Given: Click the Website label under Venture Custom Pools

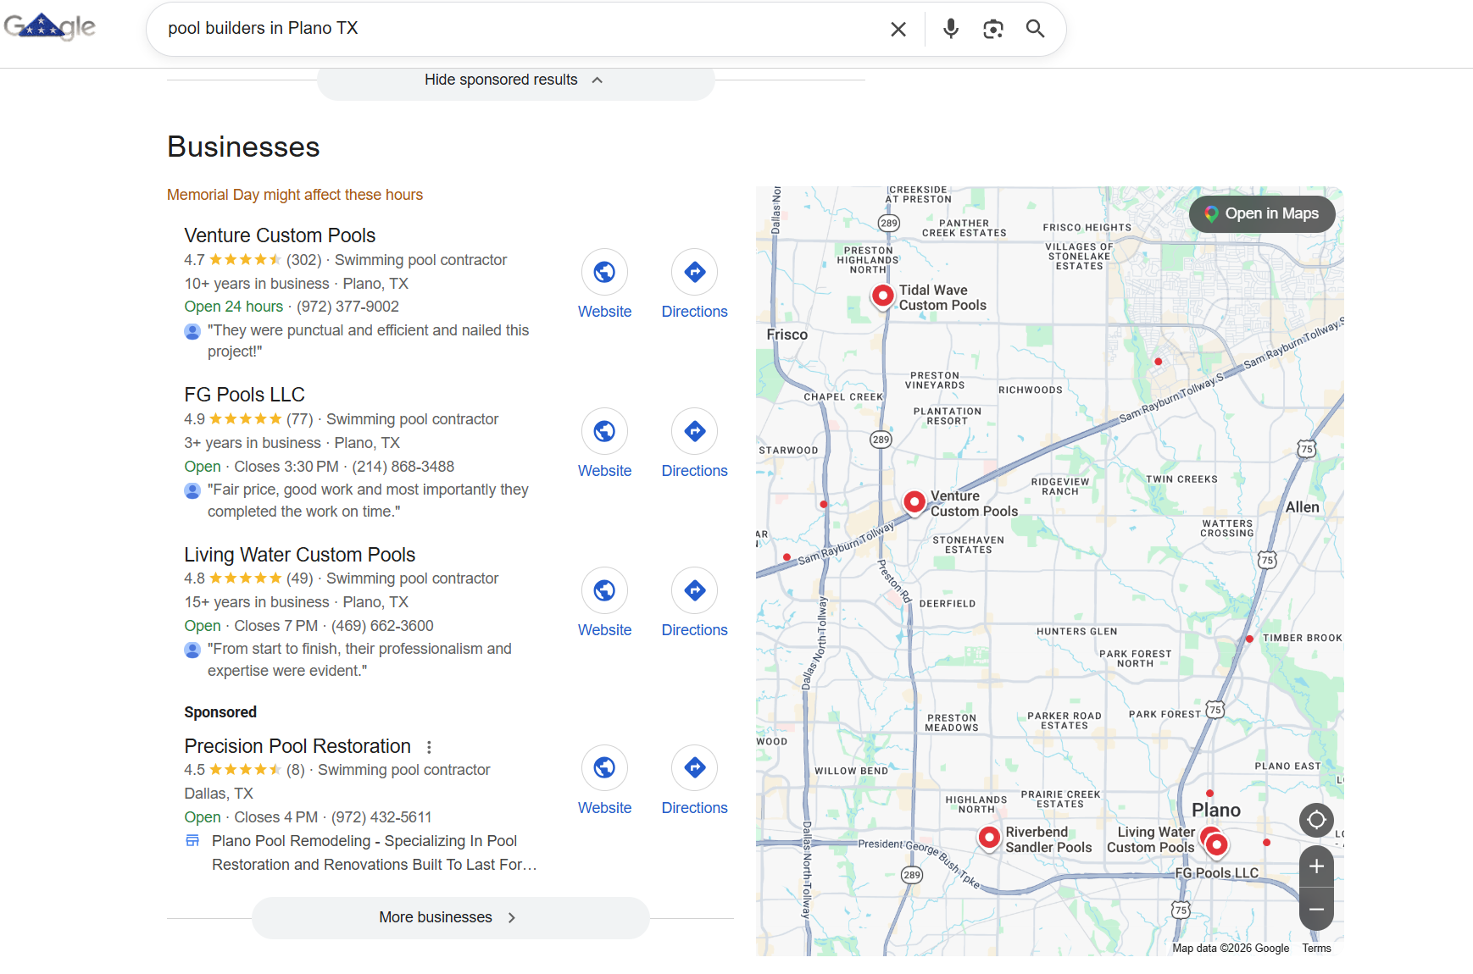Looking at the screenshot, I should (x=604, y=312).
